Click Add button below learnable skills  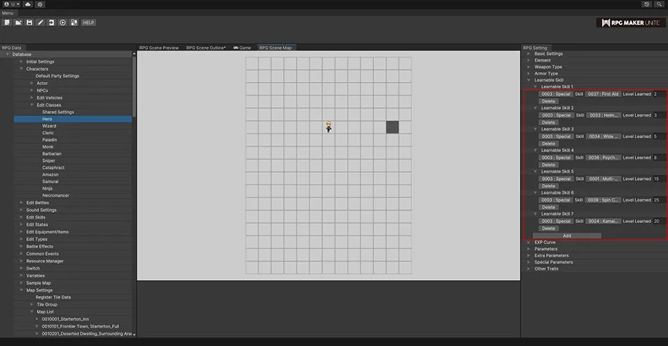[x=566, y=236]
